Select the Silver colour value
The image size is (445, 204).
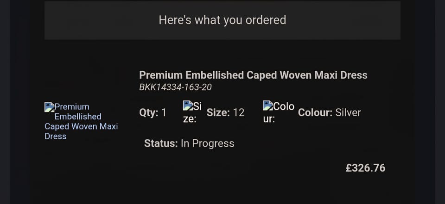pyautogui.click(x=348, y=112)
